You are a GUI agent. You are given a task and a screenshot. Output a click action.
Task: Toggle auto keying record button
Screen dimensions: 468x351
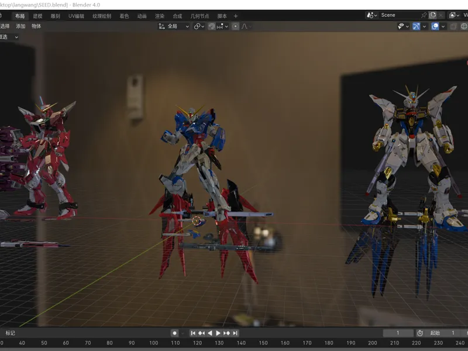tap(174, 333)
